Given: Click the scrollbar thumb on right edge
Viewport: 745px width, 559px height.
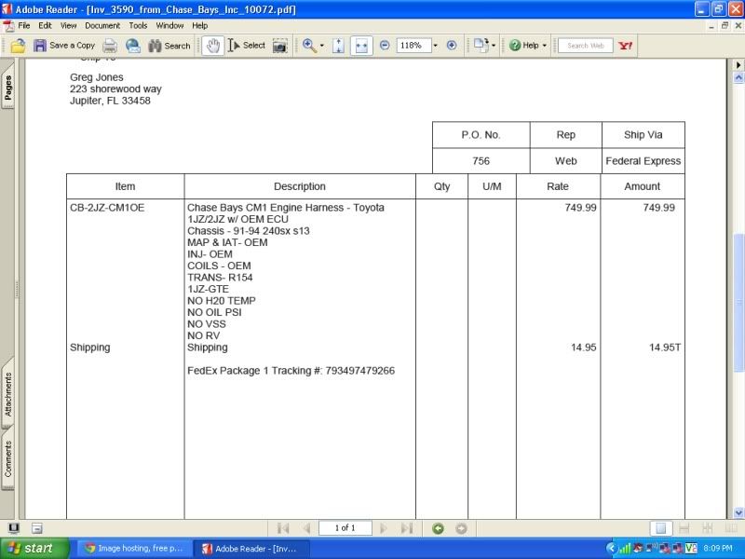Looking at the screenshot, I should point(738,302).
